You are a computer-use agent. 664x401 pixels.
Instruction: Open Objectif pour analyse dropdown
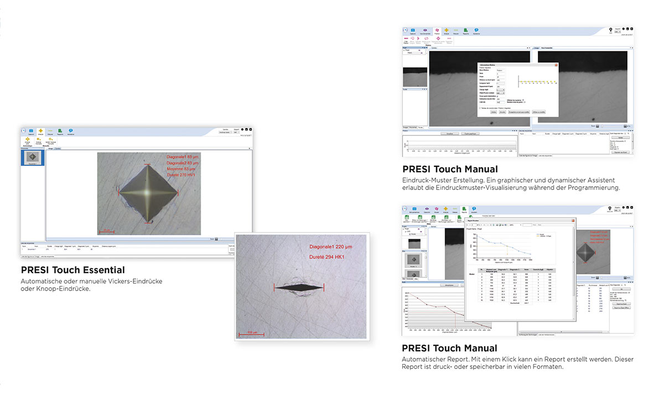(x=501, y=93)
